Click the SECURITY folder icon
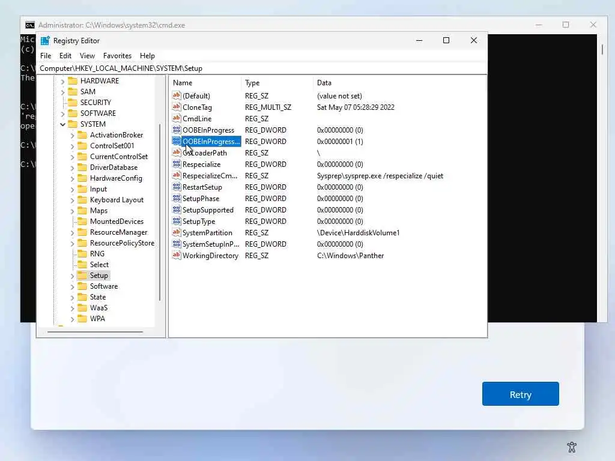The image size is (615, 461). 73,102
